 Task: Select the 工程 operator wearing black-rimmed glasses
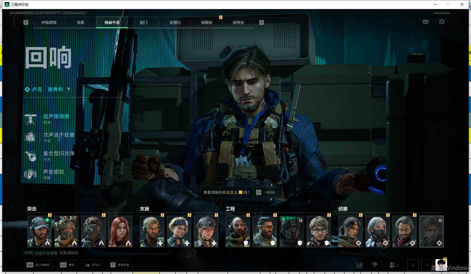click(x=319, y=231)
